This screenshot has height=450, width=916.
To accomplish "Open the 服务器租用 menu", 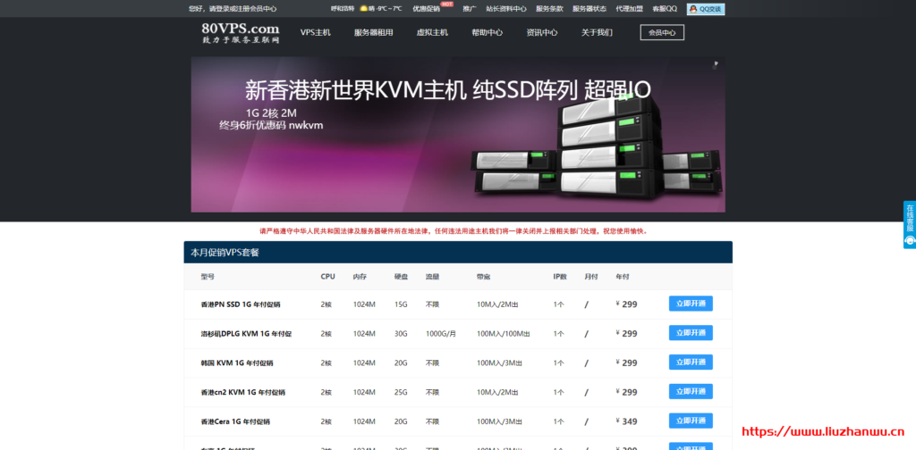I will pos(373,33).
